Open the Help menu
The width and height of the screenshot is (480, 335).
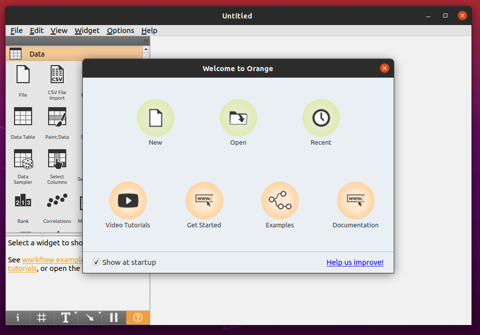coord(149,31)
